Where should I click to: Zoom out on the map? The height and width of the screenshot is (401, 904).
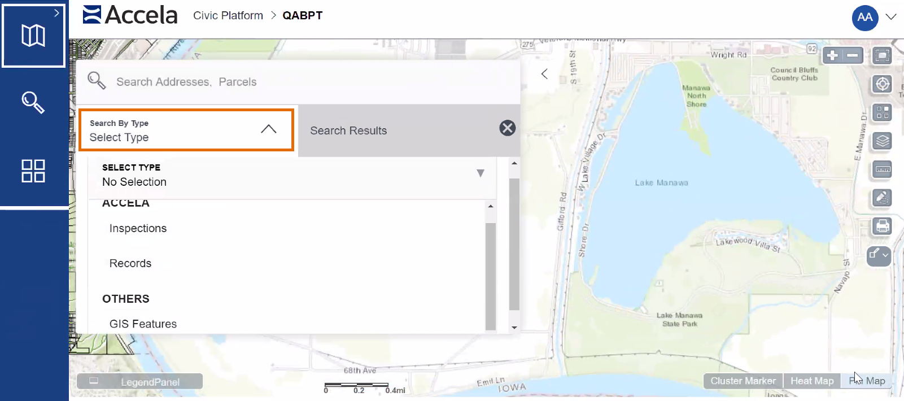click(x=853, y=55)
